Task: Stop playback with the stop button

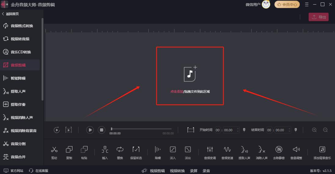Action: tap(101, 130)
